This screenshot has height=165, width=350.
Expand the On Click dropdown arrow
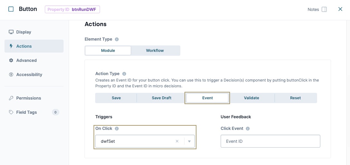pos(189,141)
